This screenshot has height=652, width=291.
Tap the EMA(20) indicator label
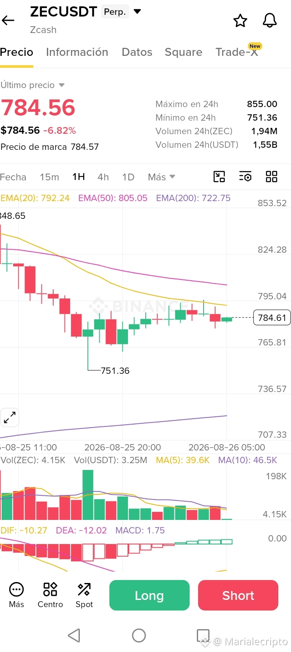click(x=35, y=198)
